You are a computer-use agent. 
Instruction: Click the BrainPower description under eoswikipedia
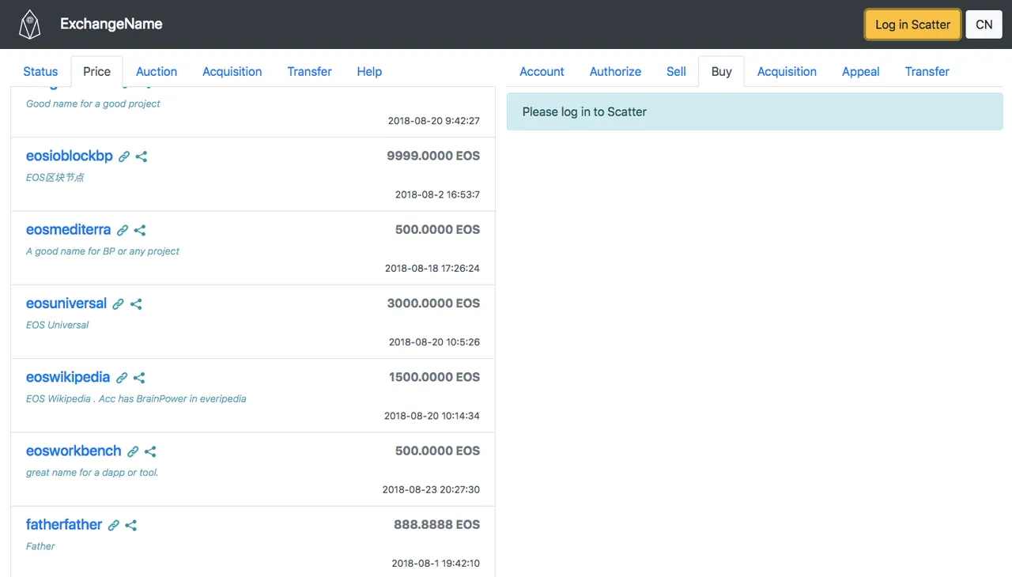click(x=136, y=399)
